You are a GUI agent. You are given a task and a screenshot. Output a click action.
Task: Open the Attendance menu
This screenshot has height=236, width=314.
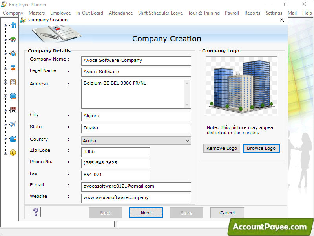click(121, 13)
